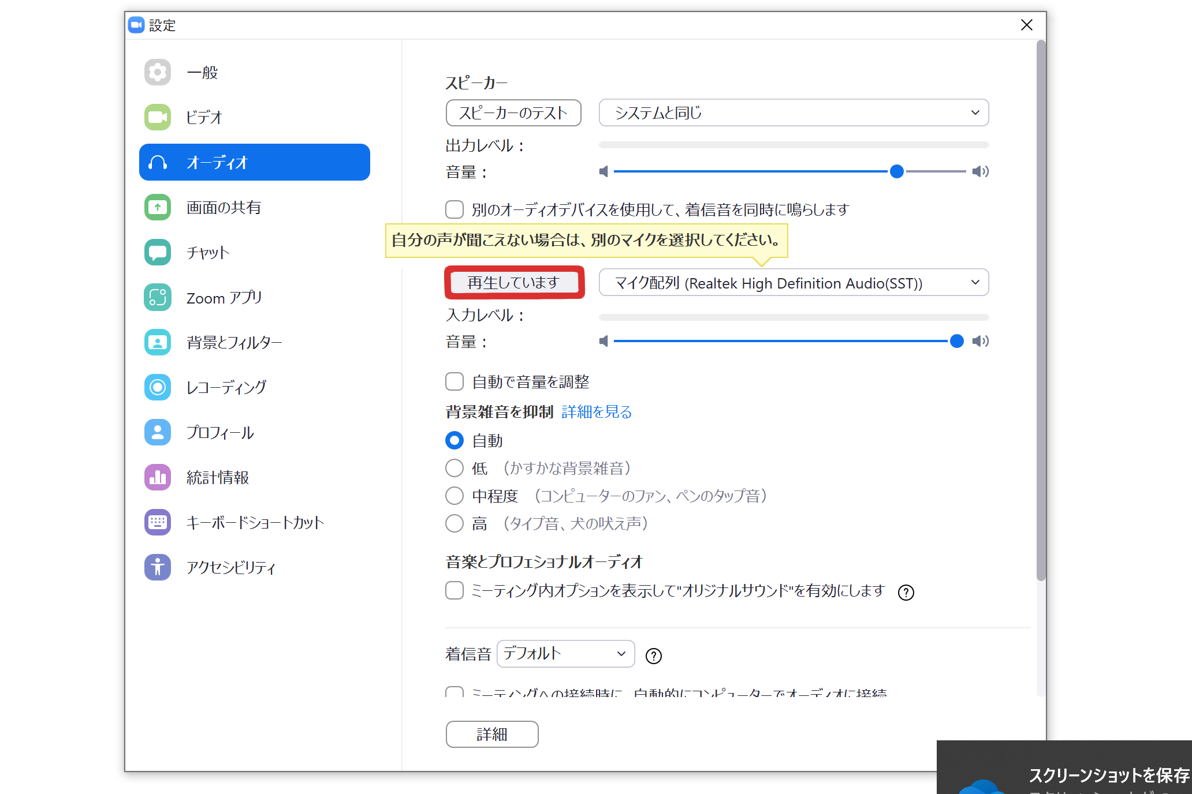Click the General (一般) gear icon
The image size is (1192, 794).
pos(157,73)
